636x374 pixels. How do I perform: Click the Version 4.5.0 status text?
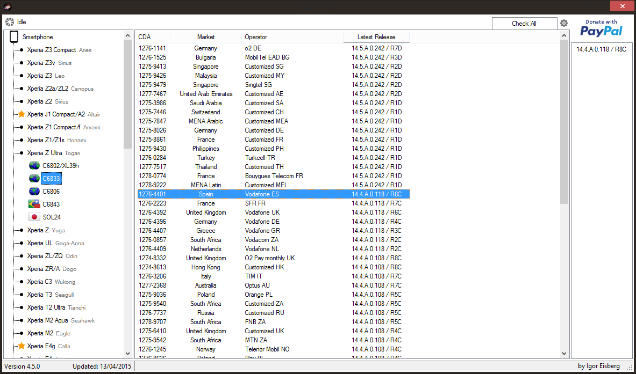click(22, 366)
